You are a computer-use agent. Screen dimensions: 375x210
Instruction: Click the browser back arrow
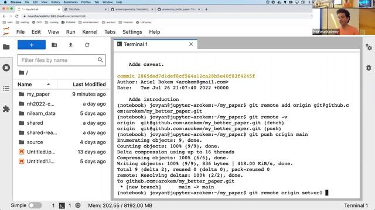tap(4, 16)
